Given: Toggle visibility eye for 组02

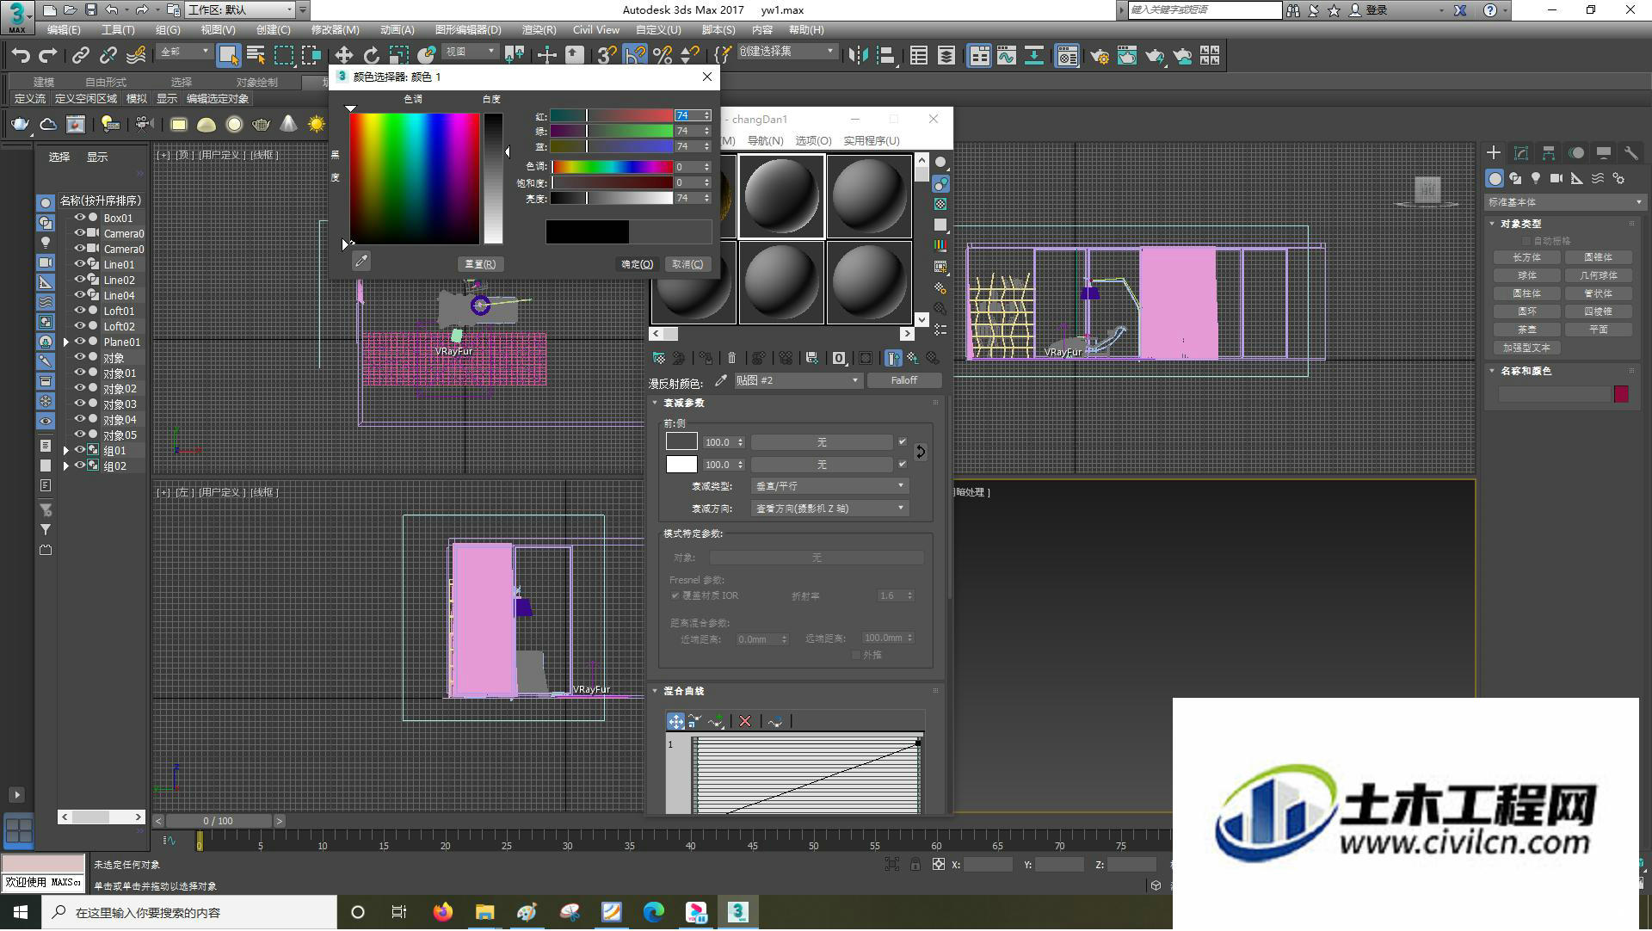Looking at the screenshot, I should [79, 465].
